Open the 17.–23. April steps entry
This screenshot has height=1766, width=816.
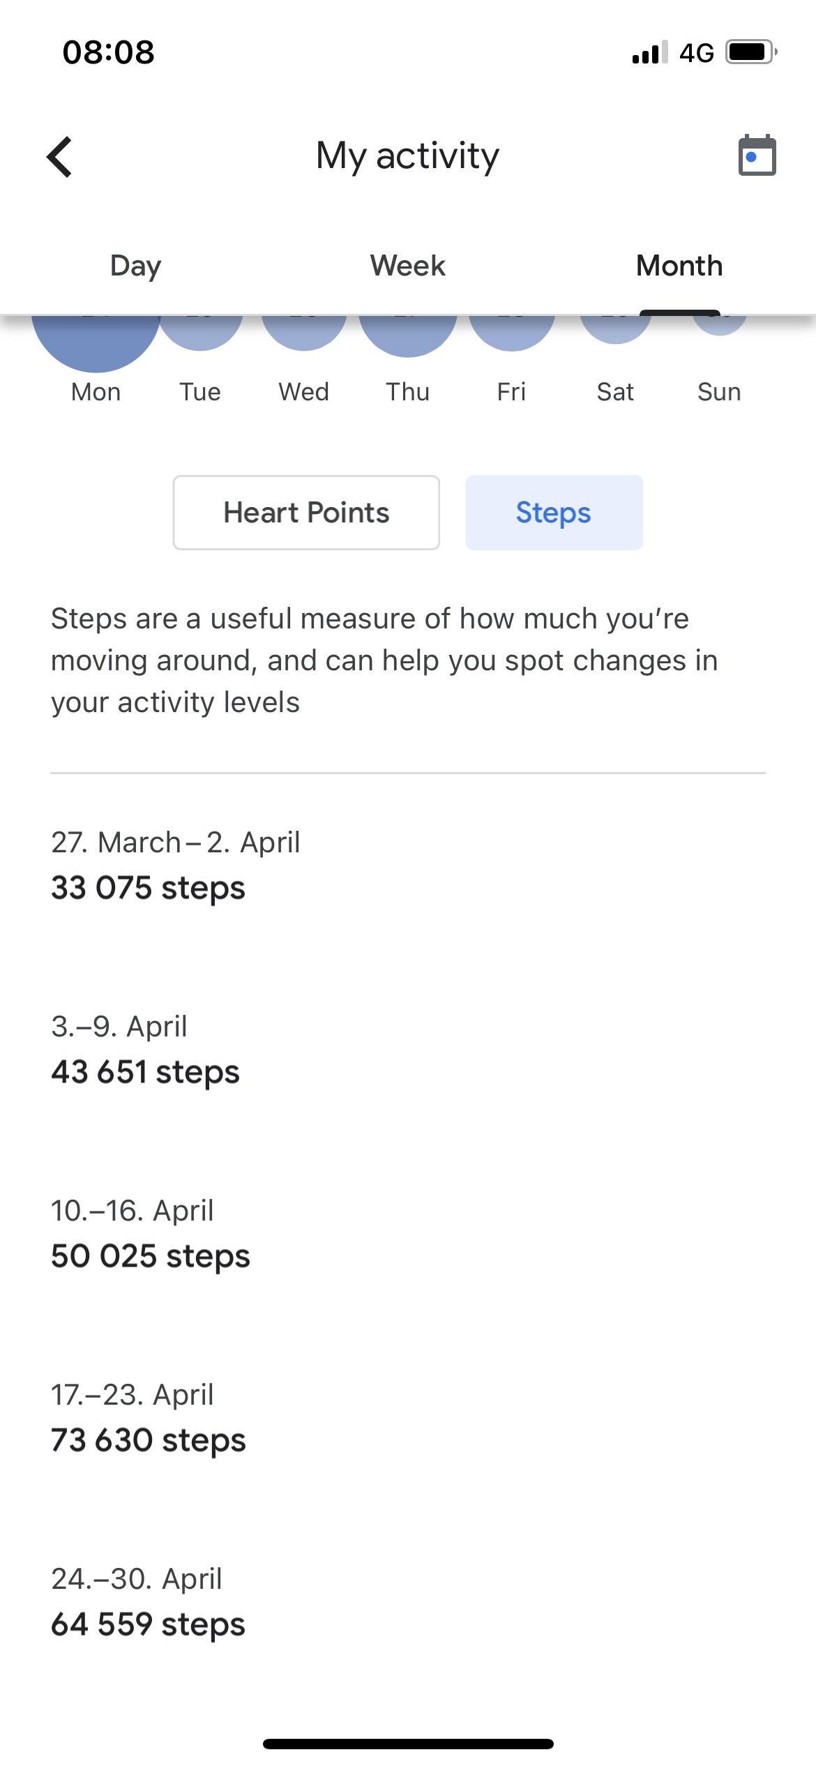(x=148, y=1418)
